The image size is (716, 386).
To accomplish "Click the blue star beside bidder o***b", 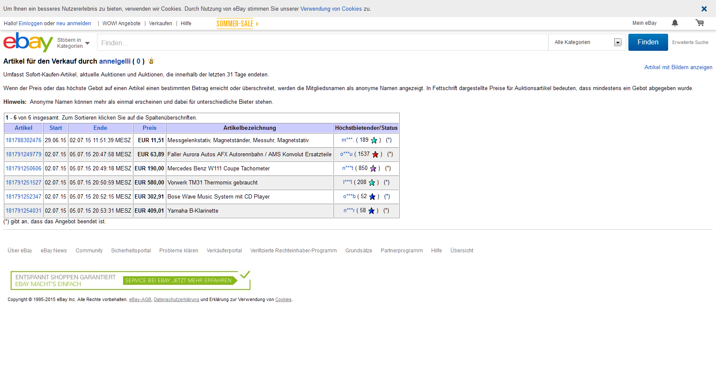I will pyautogui.click(x=372, y=197).
